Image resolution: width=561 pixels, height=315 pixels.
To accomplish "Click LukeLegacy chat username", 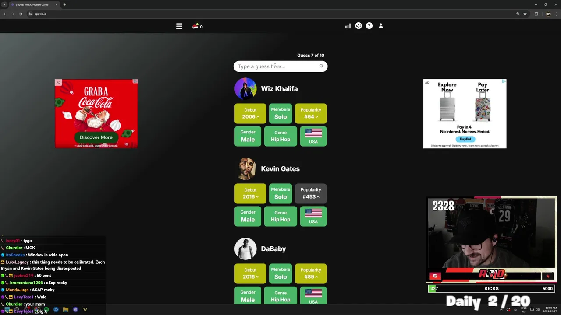I will 17,262.
